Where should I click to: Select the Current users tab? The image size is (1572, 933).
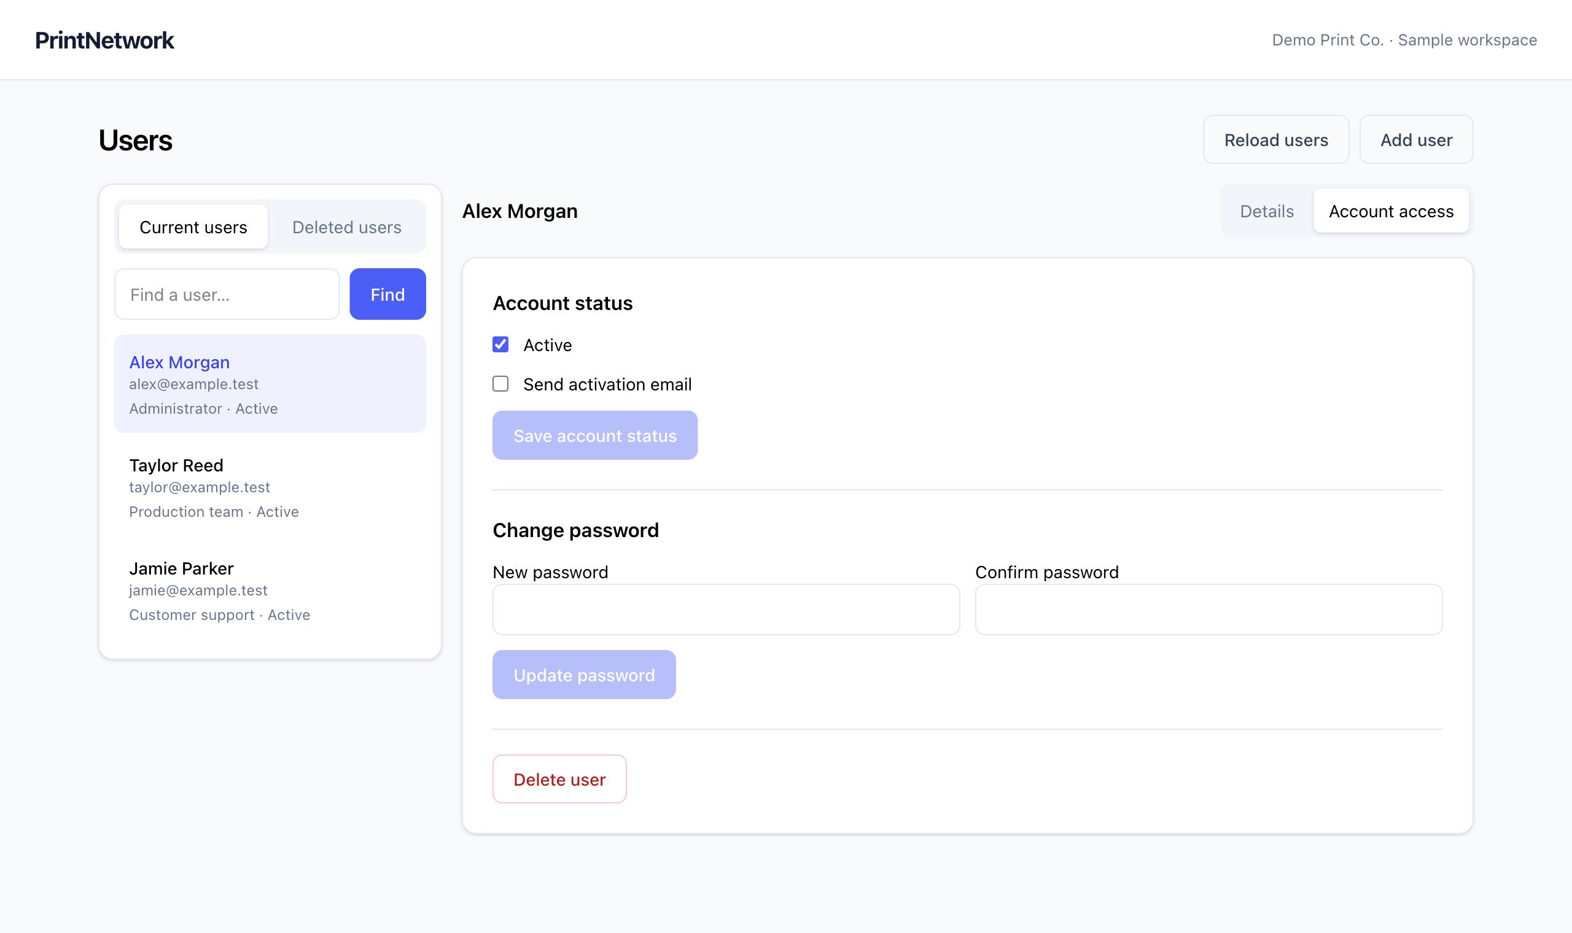tap(193, 227)
